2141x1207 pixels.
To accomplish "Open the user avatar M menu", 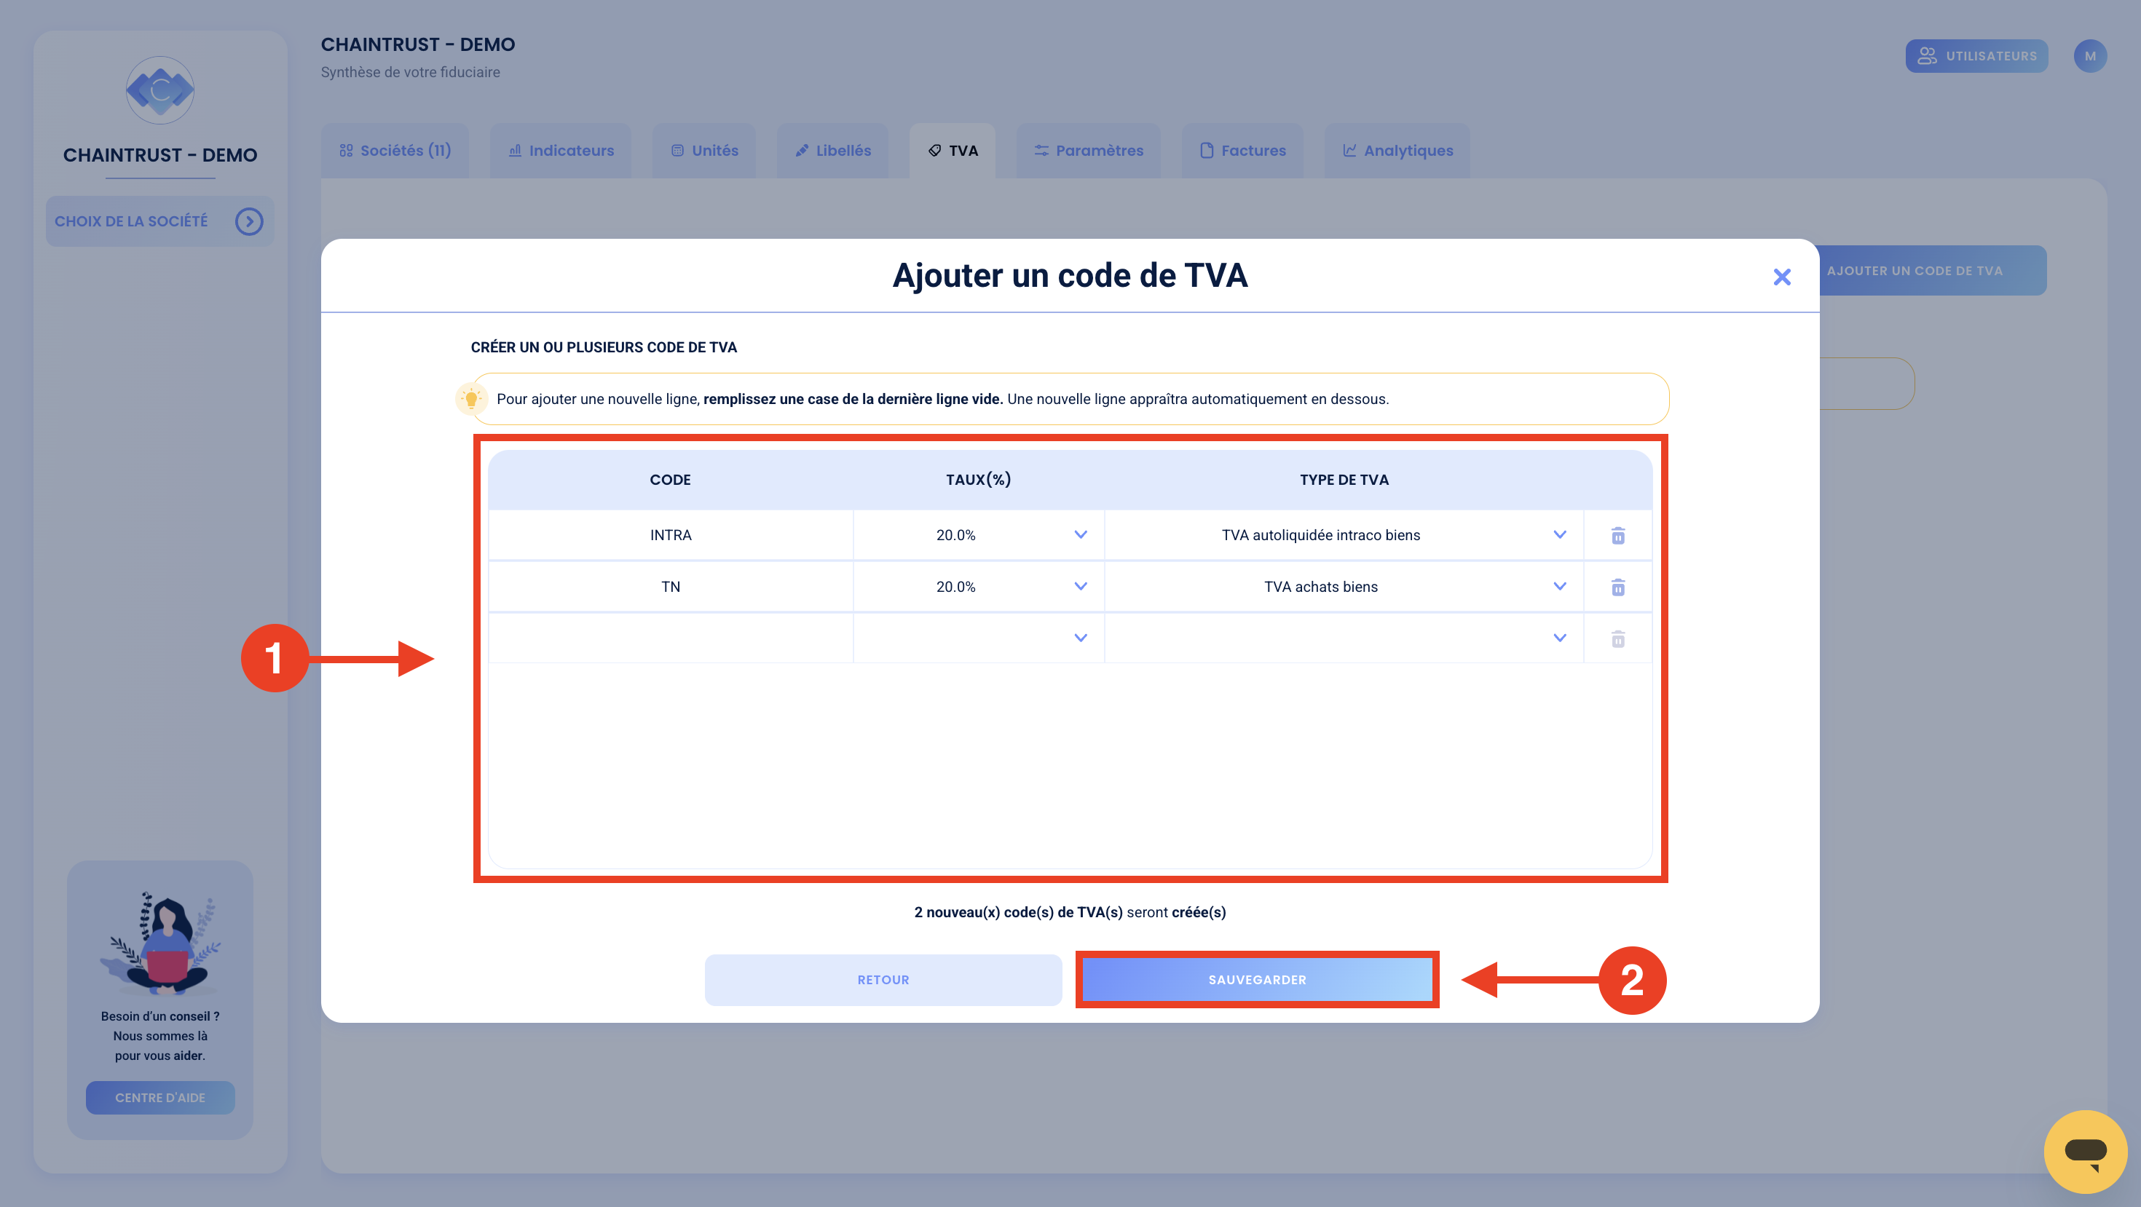I will [2089, 55].
